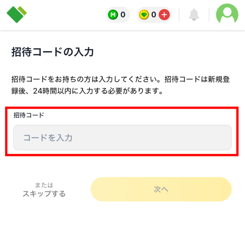Click the green M points icon
Screen dimensions: 245x228
(x=113, y=15)
